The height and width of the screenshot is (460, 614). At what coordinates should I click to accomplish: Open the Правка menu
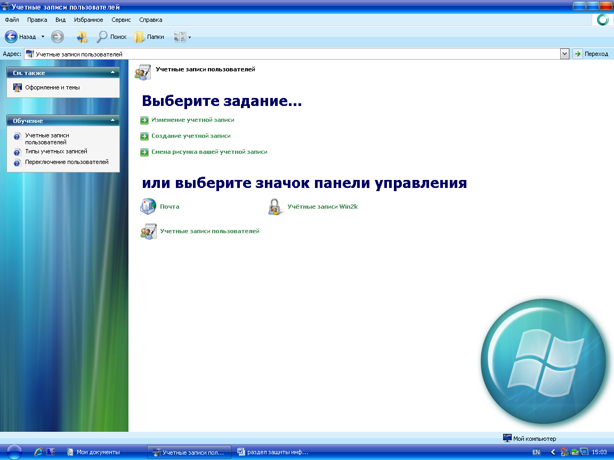37,20
